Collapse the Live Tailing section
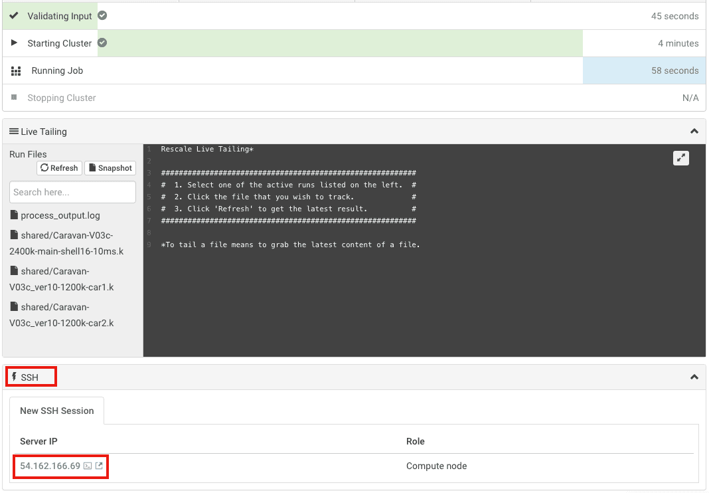Screen dimensions: 709x493 (694, 131)
